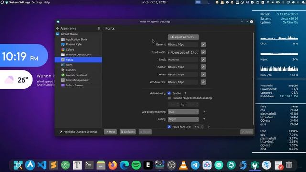
Task: Open the mail app in the dock
Action: (x=219, y=165)
